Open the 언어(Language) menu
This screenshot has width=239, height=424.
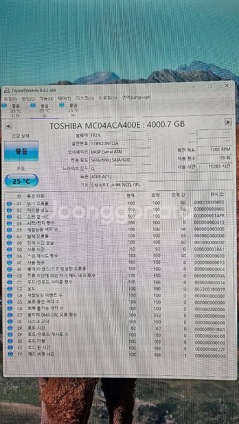(x=137, y=97)
